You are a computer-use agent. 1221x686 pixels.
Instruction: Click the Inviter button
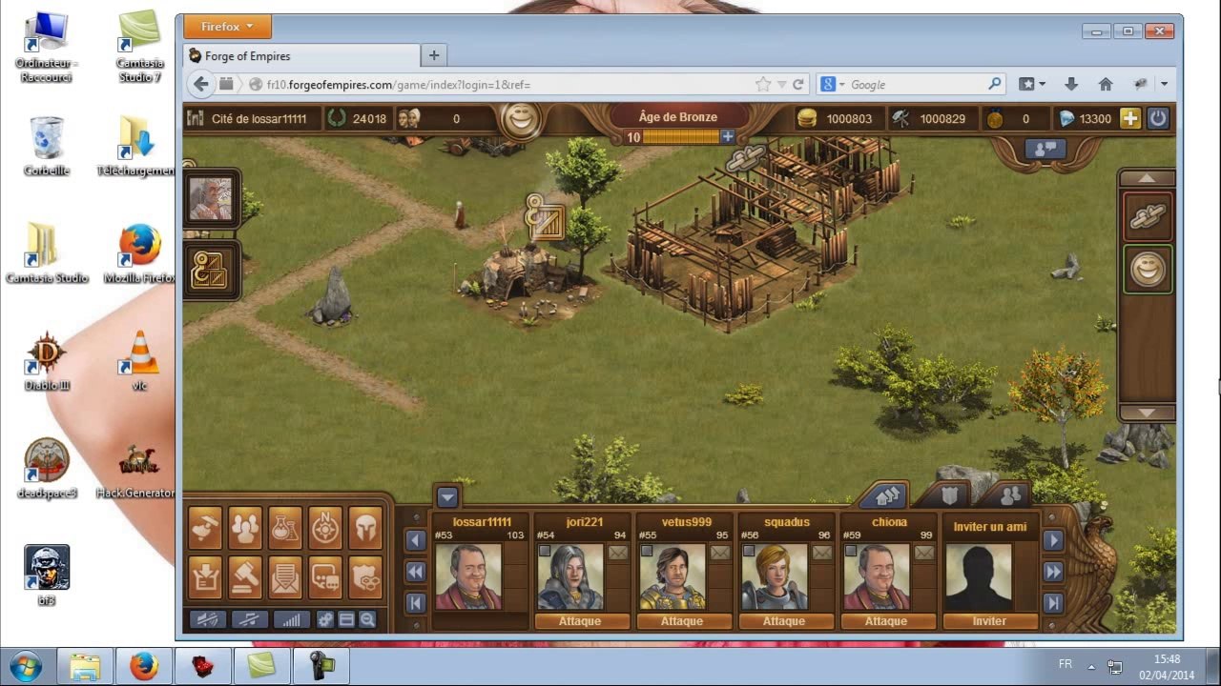click(989, 621)
